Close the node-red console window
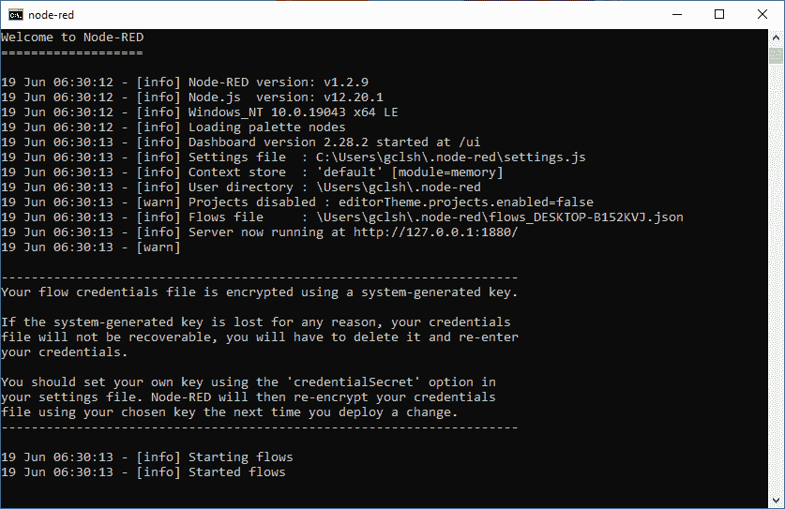785x509 pixels. (x=762, y=14)
